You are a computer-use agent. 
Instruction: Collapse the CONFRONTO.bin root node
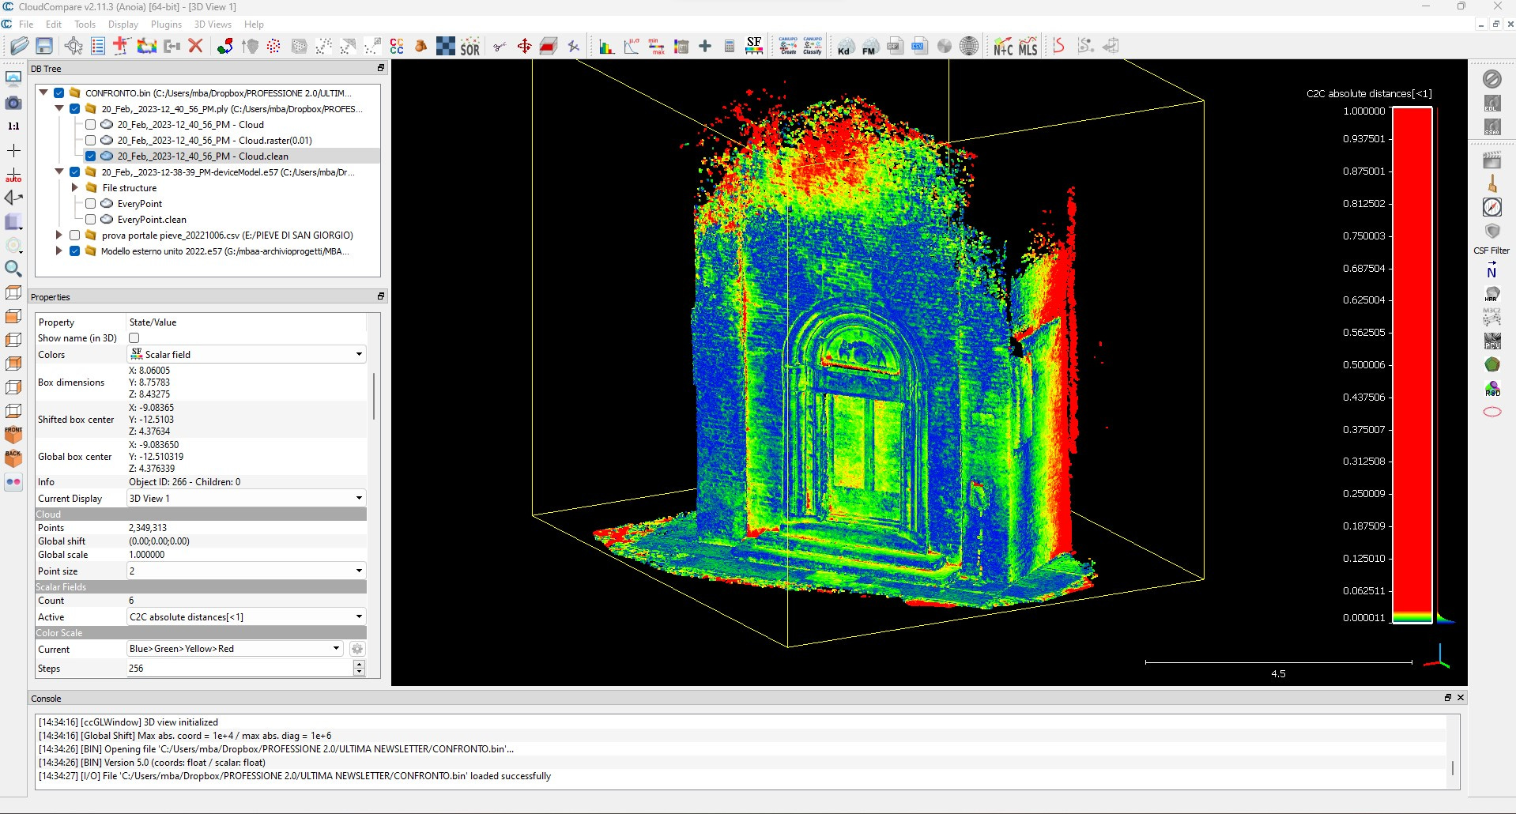[43, 92]
